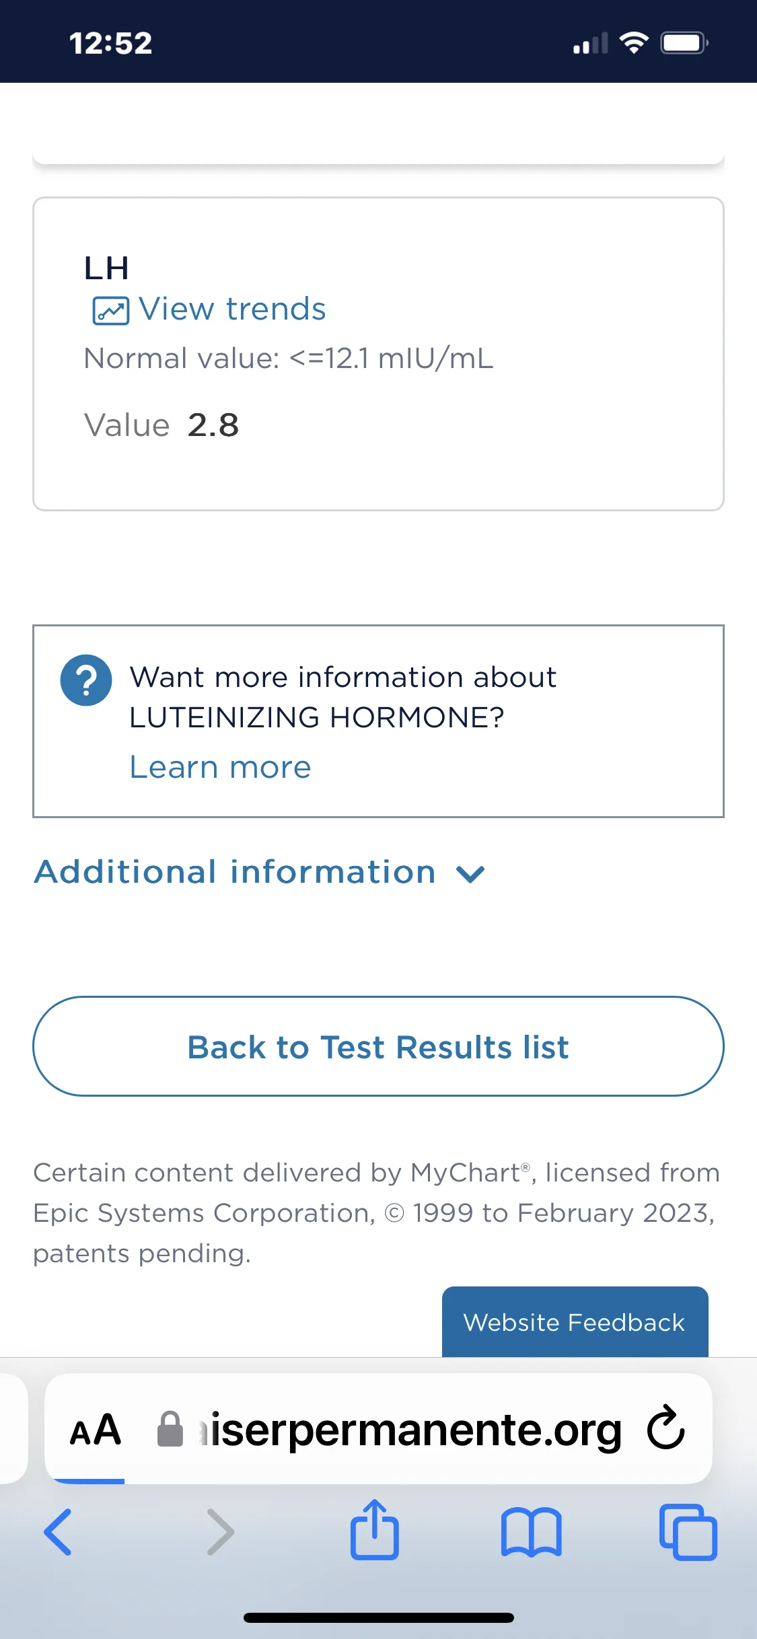Open the Website Feedback button
This screenshot has width=757, height=1639.
coord(575,1322)
